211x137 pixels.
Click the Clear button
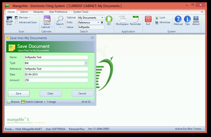pos(51,94)
